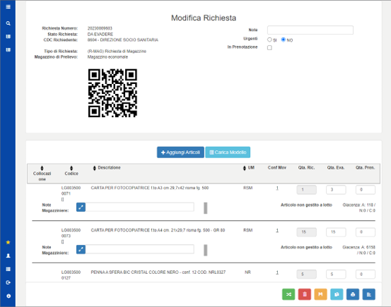Click the DA EVADERE status text

pos(100,34)
